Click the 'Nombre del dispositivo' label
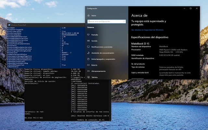 click(141, 46)
